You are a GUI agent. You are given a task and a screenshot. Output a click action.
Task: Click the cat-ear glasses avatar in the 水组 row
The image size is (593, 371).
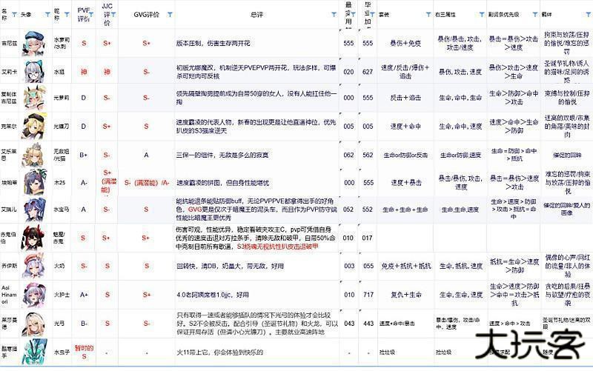click(35, 72)
